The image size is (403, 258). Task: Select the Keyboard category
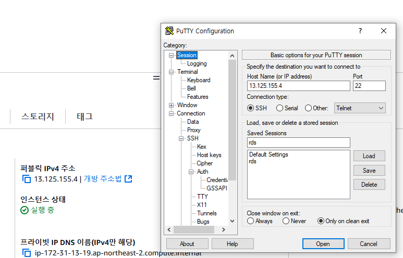click(x=199, y=80)
